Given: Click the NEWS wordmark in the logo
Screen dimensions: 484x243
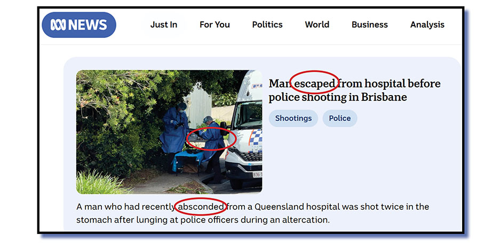Looking at the screenshot, I should 88,25.
